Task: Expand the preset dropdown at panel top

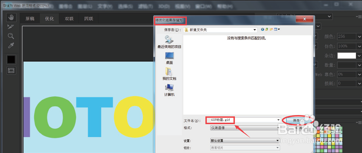Action: (x=330, y=17)
